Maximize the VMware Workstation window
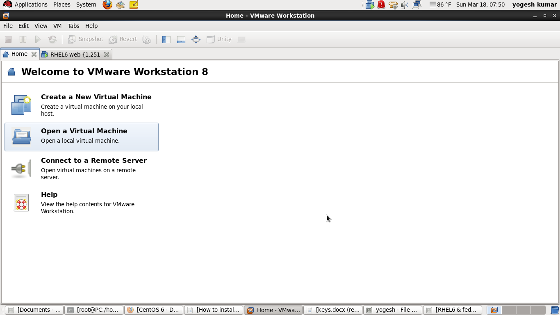The height and width of the screenshot is (315, 560). (x=545, y=16)
